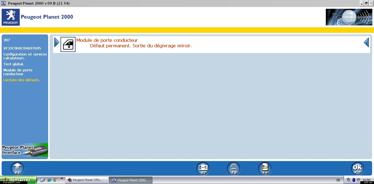Image resolution: width=374 pixels, height=184 pixels.
Task: Confirm with the OK button
Action: 358,168
